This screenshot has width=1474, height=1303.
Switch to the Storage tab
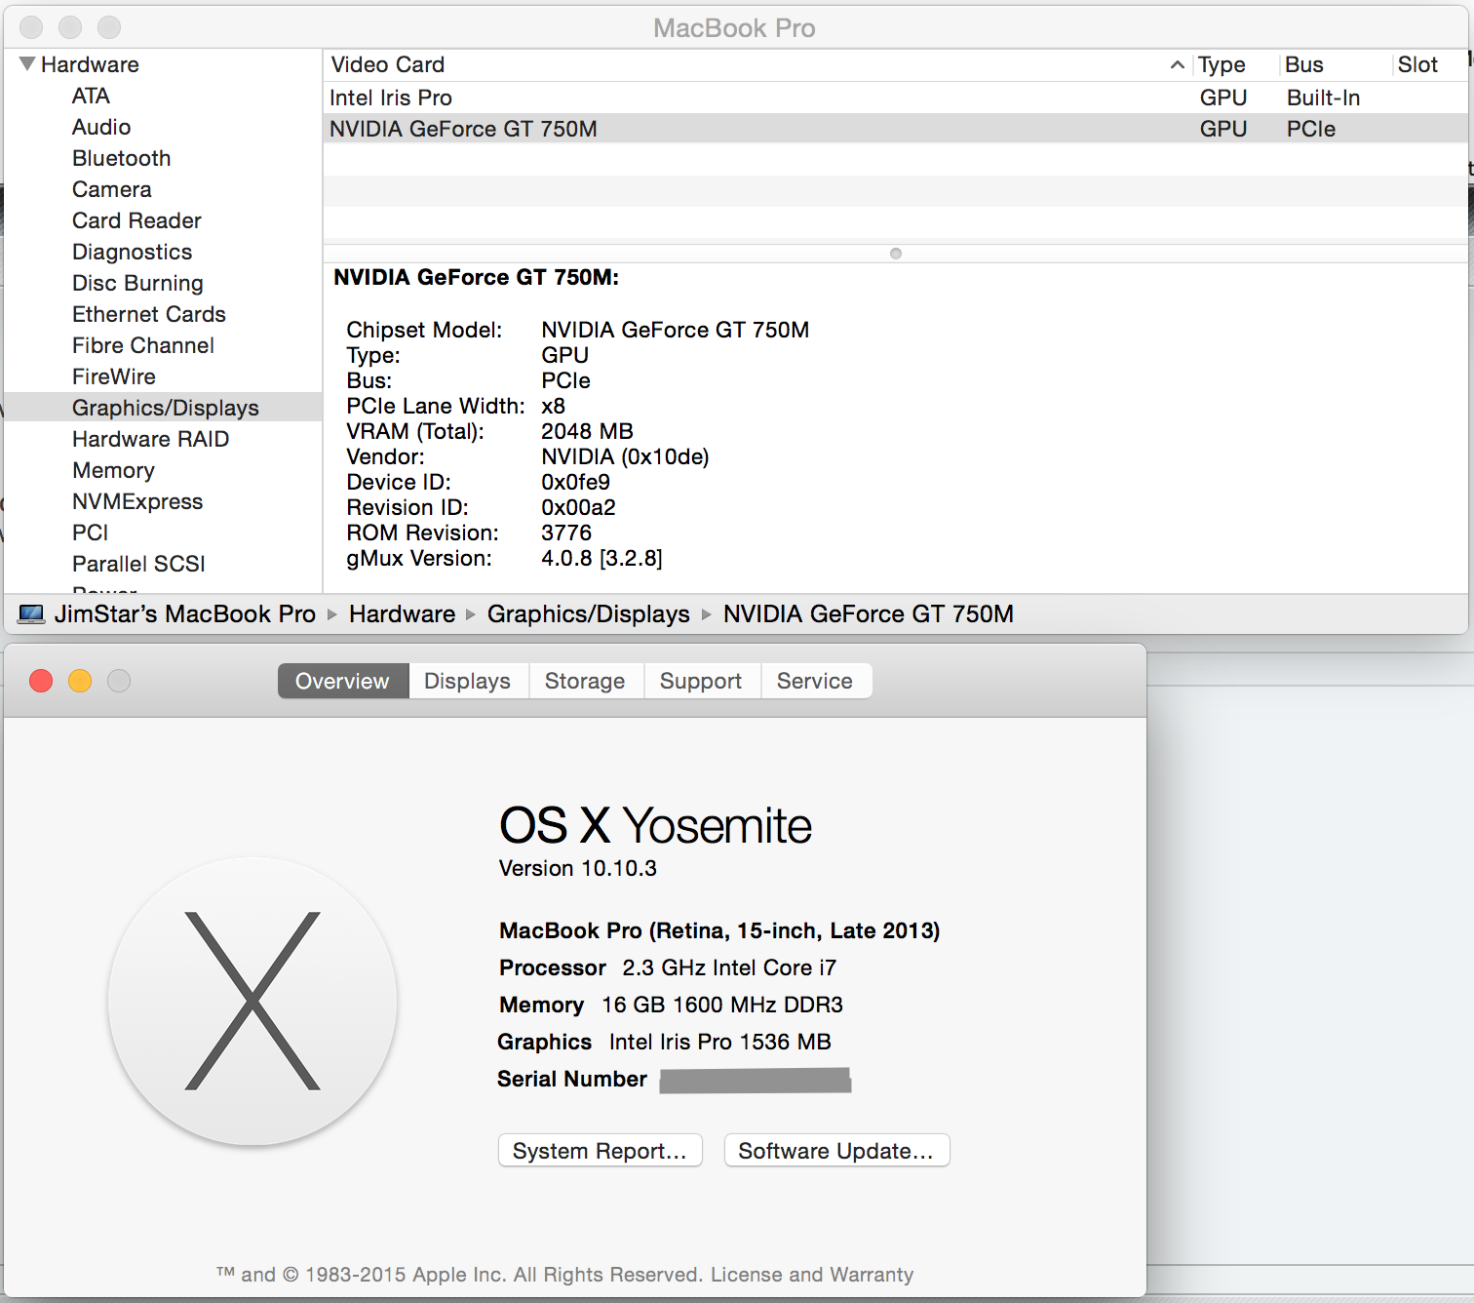tap(585, 681)
